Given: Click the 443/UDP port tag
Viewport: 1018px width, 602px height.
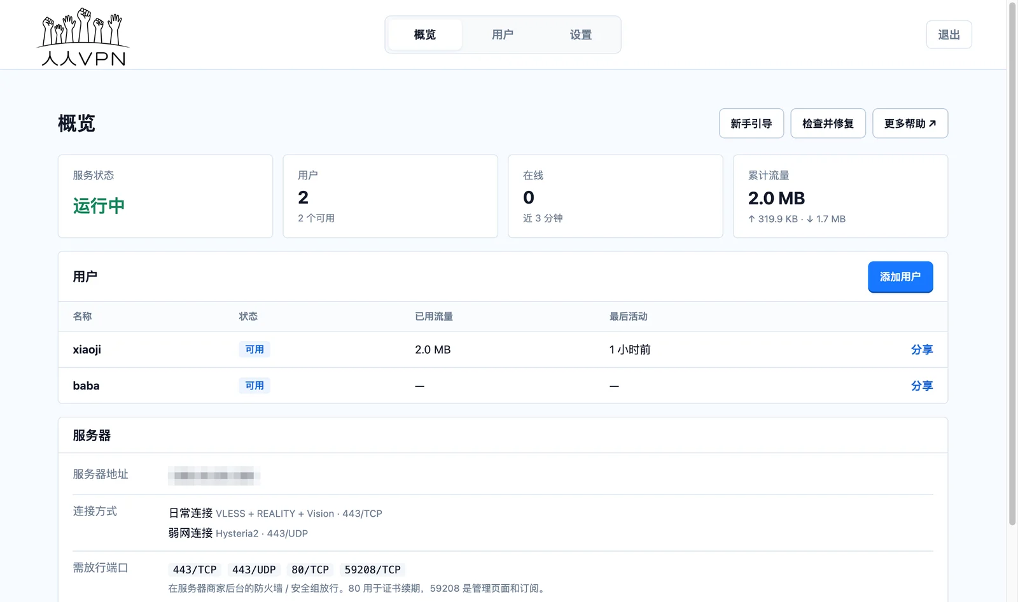Looking at the screenshot, I should pos(254,570).
